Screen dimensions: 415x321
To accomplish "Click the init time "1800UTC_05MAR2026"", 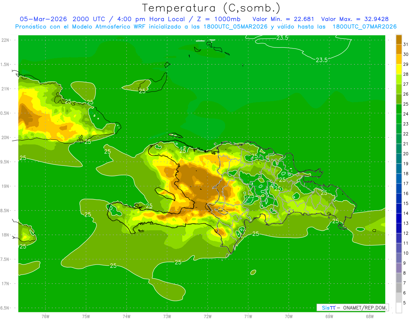I will [235, 27].
